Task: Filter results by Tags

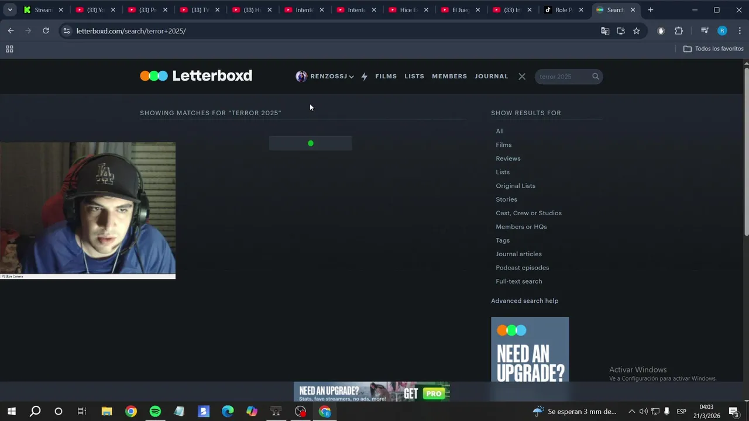Action: click(503, 240)
